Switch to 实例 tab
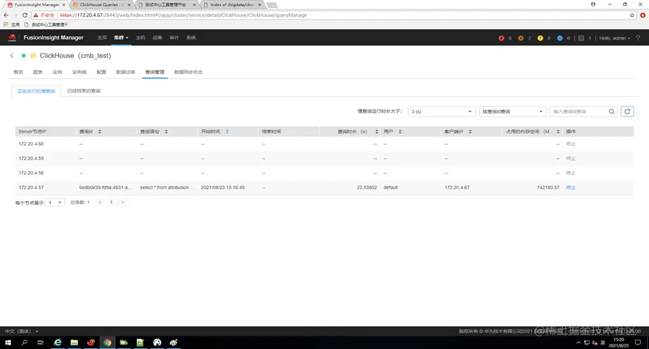The height and width of the screenshot is (349, 649). [x=57, y=72]
